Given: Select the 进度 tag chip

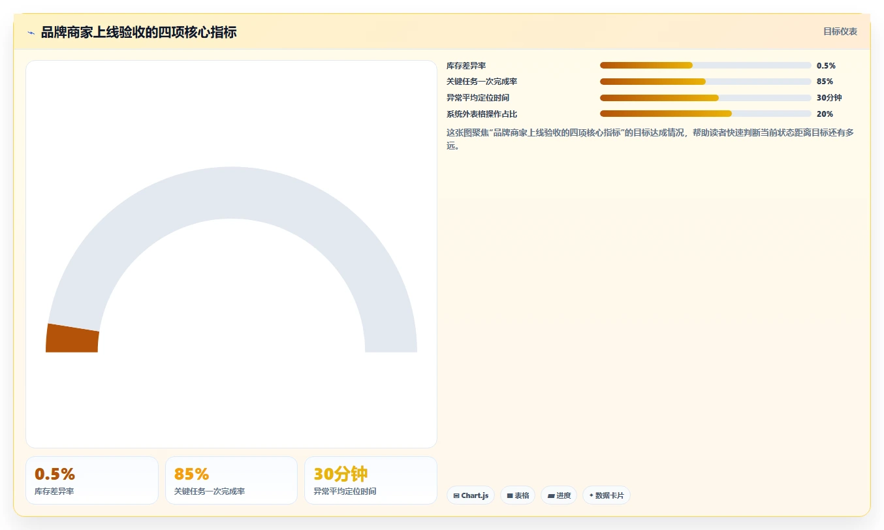Looking at the screenshot, I should 559,495.
